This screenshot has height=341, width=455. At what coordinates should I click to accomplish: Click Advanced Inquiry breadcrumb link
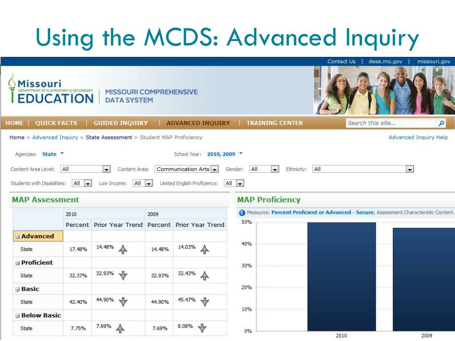[x=55, y=138]
